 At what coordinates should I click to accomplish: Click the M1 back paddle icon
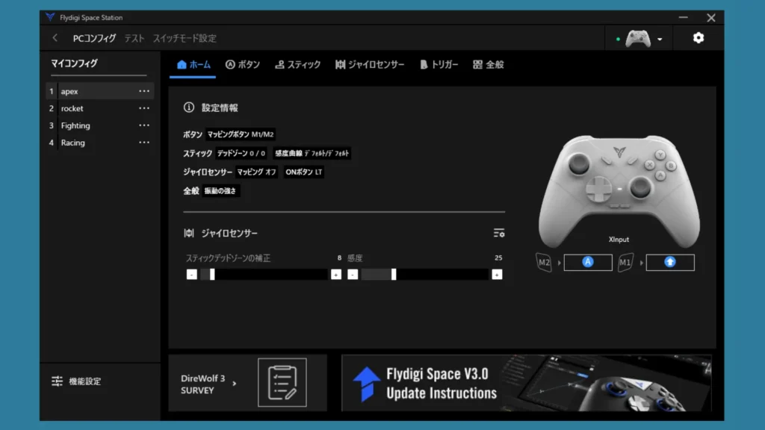coord(625,262)
